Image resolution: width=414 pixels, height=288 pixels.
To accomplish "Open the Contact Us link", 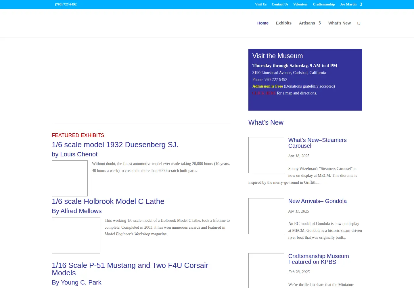I will tap(280, 4).
